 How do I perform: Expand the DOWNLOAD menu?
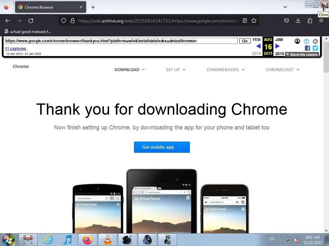pyautogui.click(x=130, y=70)
